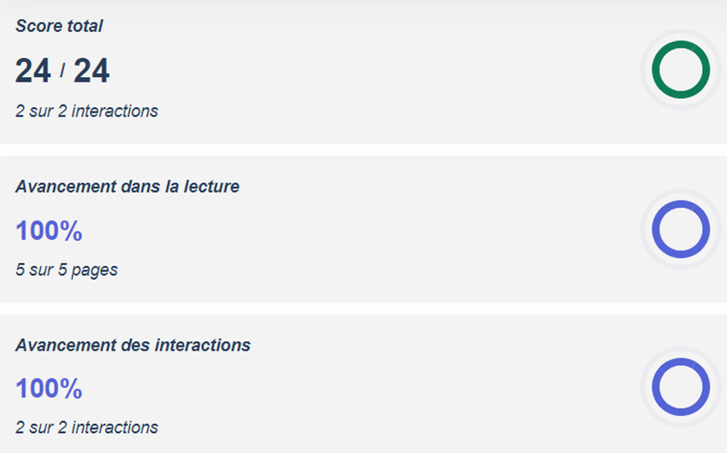The width and height of the screenshot is (727, 453).
Task: Click the 100% reading progress value
Action: (x=49, y=231)
